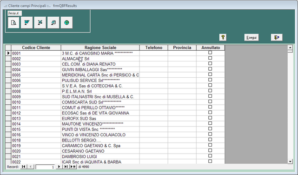Click the Annullato column header

click(211, 47)
